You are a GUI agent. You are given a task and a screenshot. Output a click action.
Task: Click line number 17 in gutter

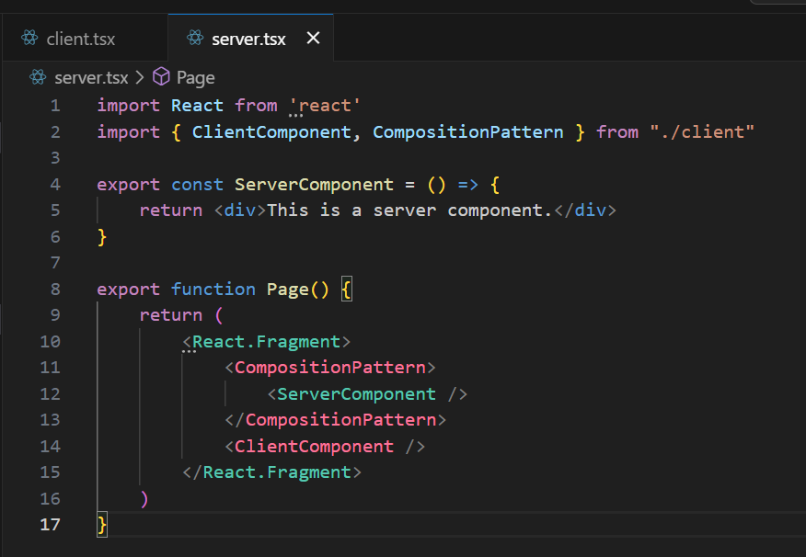pyautogui.click(x=51, y=525)
